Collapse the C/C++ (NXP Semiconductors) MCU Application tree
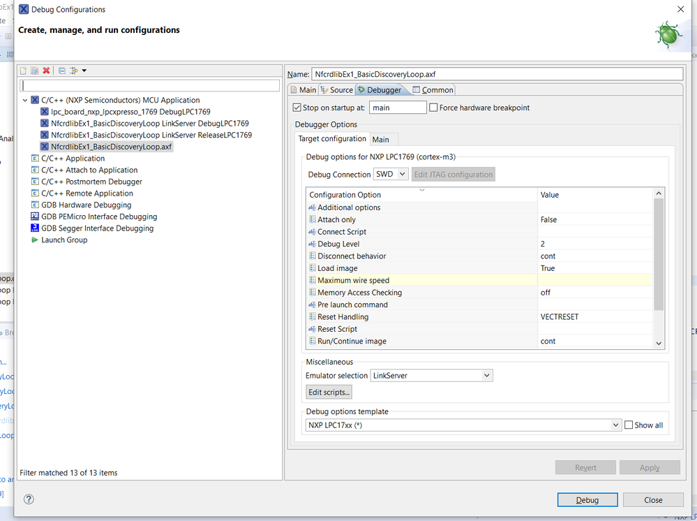The width and height of the screenshot is (697, 521). pyautogui.click(x=26, y=100)
